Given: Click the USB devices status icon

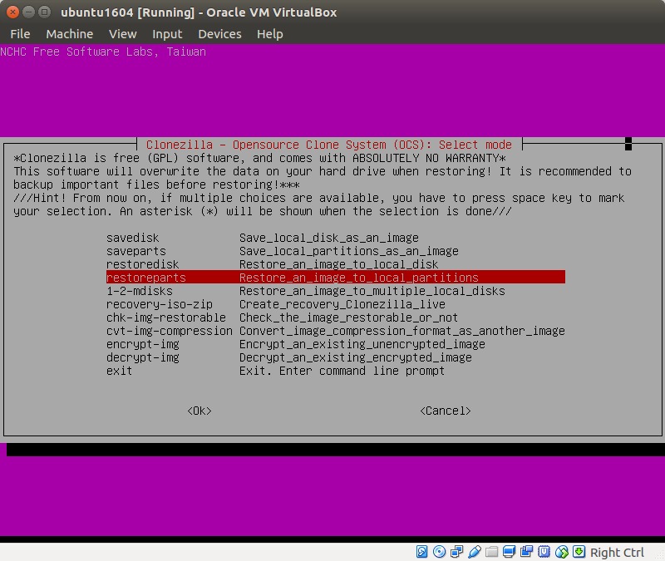Looking at the screenshot, I should 475,552.
